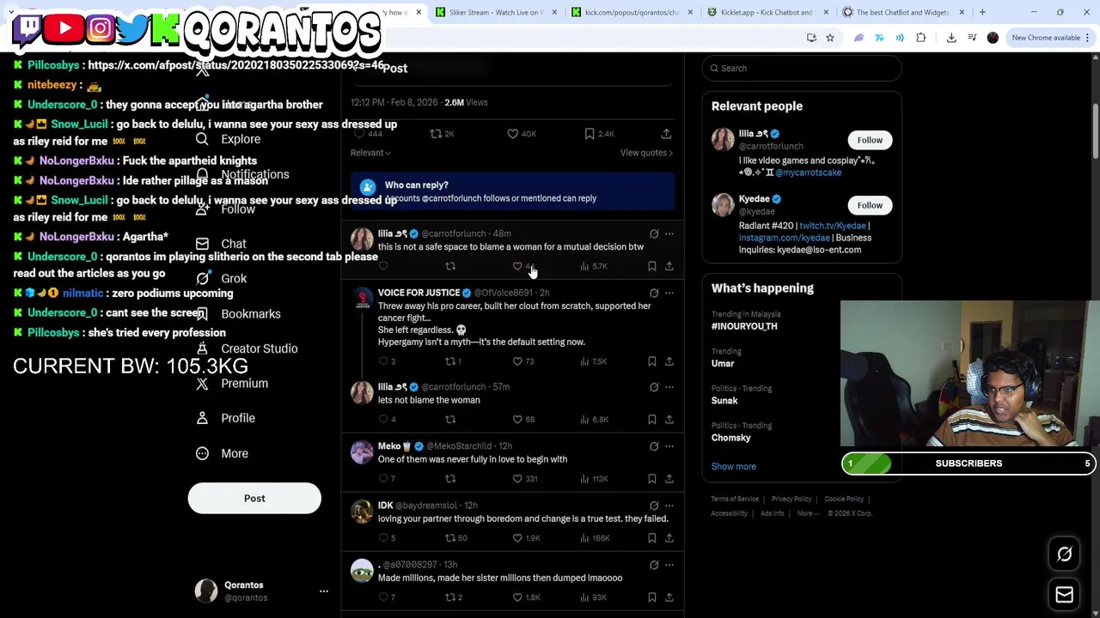Open twitch.tv/Kyedae link in bio
1100x618 pixels.
(832, 226)
